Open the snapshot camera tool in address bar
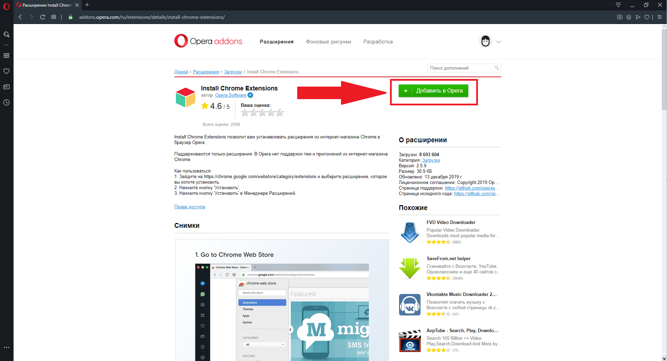This screenshot has width=667, height=361. [x=619, y=17]
